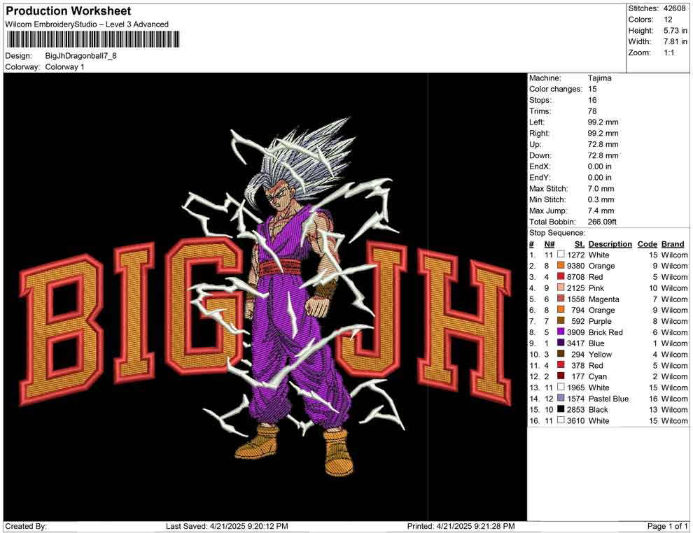693x533 pixels.
Task: Click the "Brand" column header
Action: pos(673,243)
